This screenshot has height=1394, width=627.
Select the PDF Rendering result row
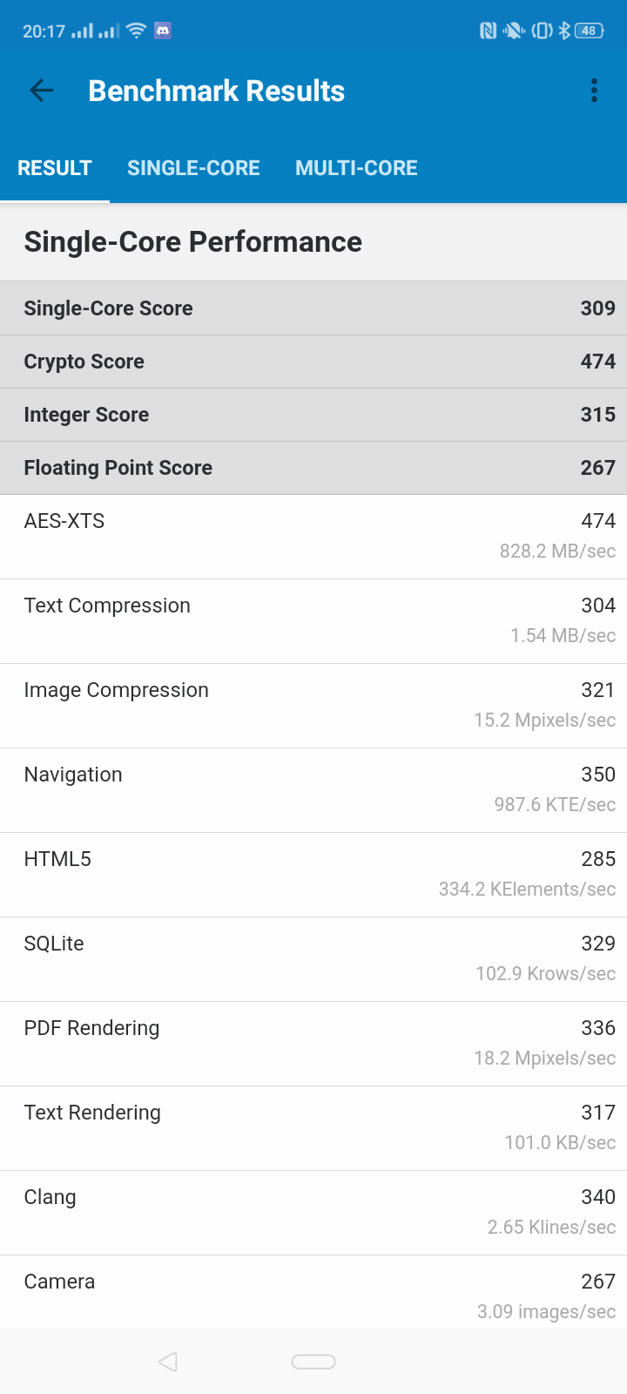(313, 1044)
